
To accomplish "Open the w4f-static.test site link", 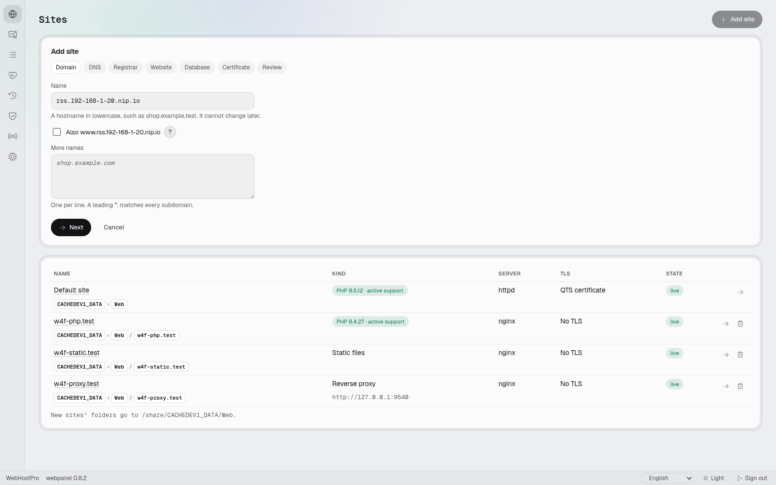I will tap(77, 353).
